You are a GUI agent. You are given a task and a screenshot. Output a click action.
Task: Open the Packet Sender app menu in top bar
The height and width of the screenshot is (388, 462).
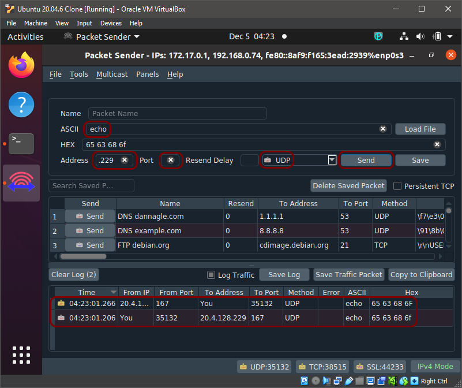[x=102, y=36]
